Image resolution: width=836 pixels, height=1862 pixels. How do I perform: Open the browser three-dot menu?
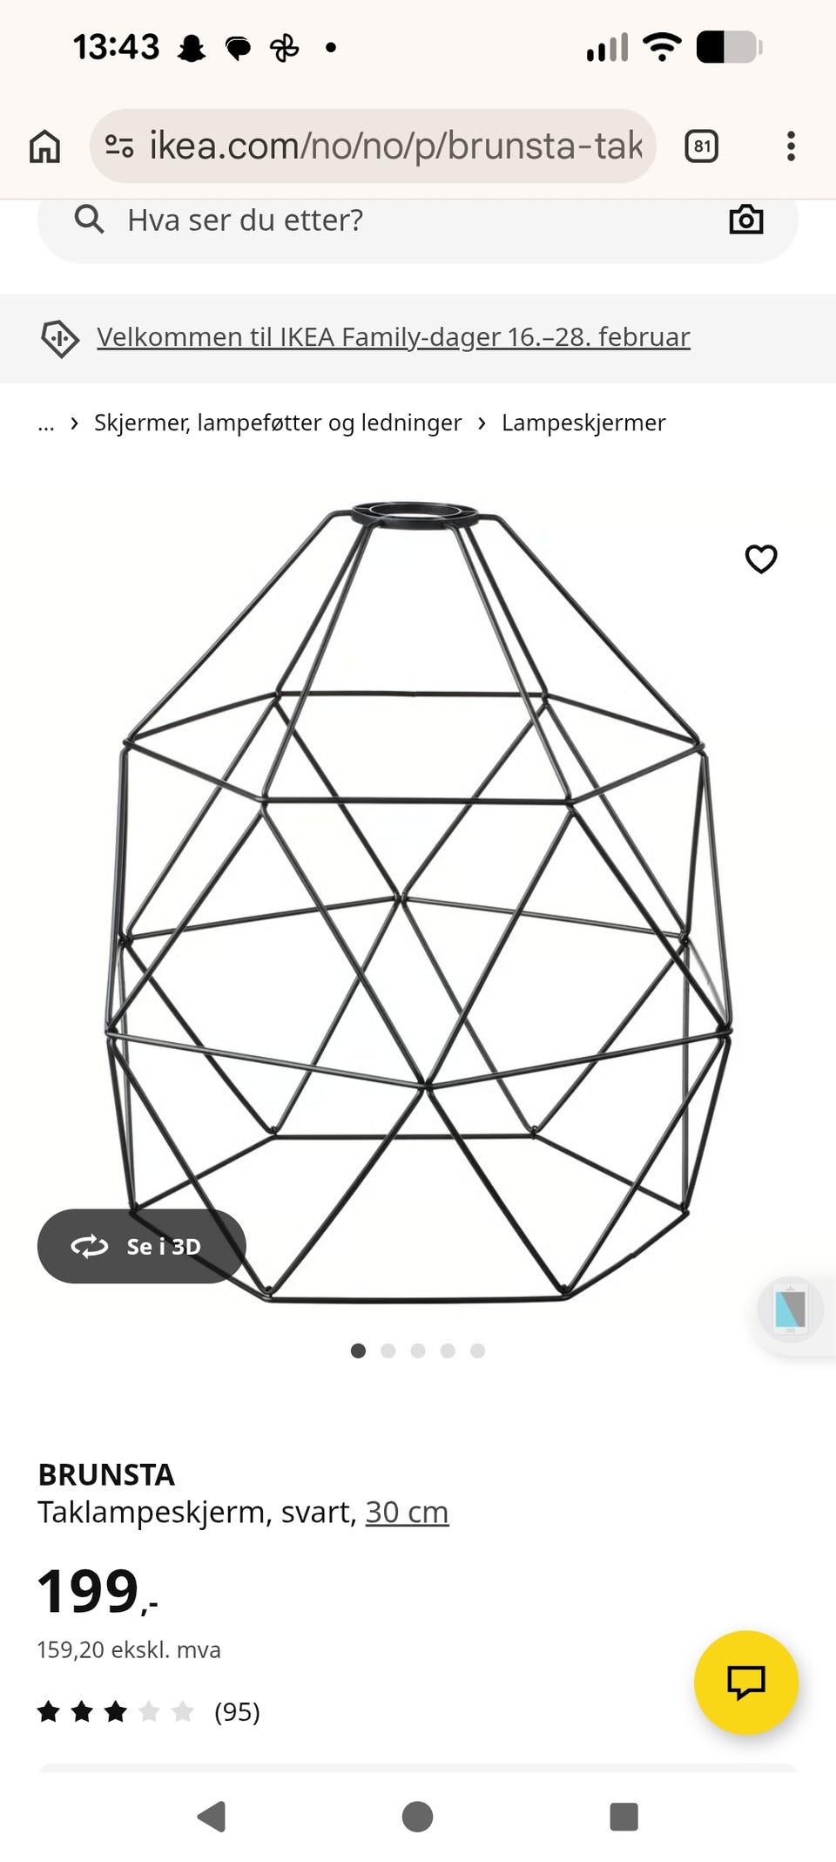point(791,146)
